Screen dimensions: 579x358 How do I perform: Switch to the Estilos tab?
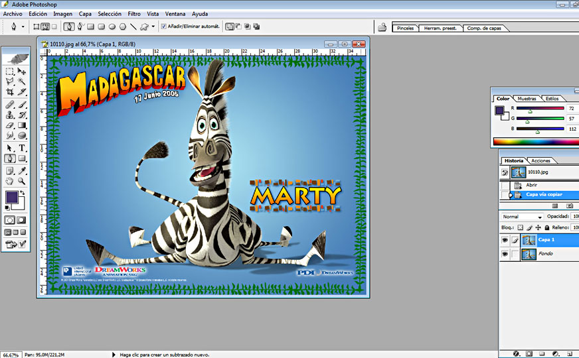click(x=552, y=99)
